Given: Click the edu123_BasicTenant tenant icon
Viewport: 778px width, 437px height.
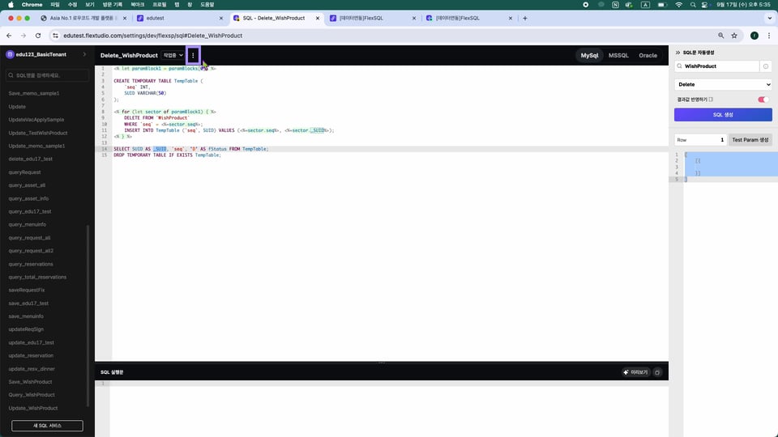Looking at the screenshot, I should (x=10, y=54).
